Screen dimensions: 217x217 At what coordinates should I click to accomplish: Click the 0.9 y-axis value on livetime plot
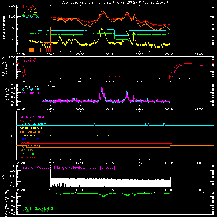coord(14,196)
